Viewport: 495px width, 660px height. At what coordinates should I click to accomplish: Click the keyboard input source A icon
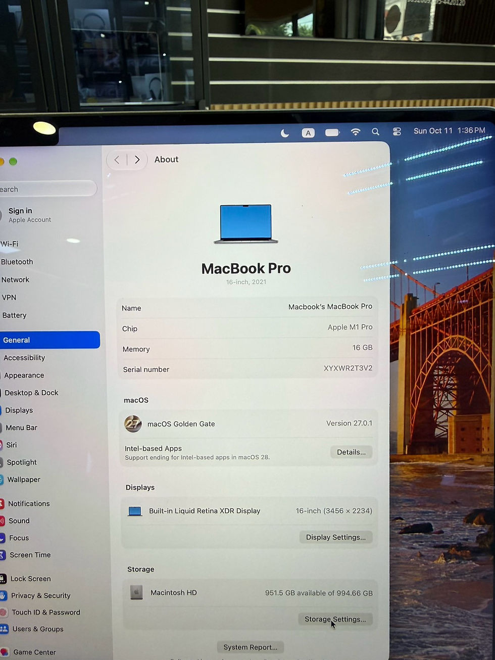pos(308,133)
